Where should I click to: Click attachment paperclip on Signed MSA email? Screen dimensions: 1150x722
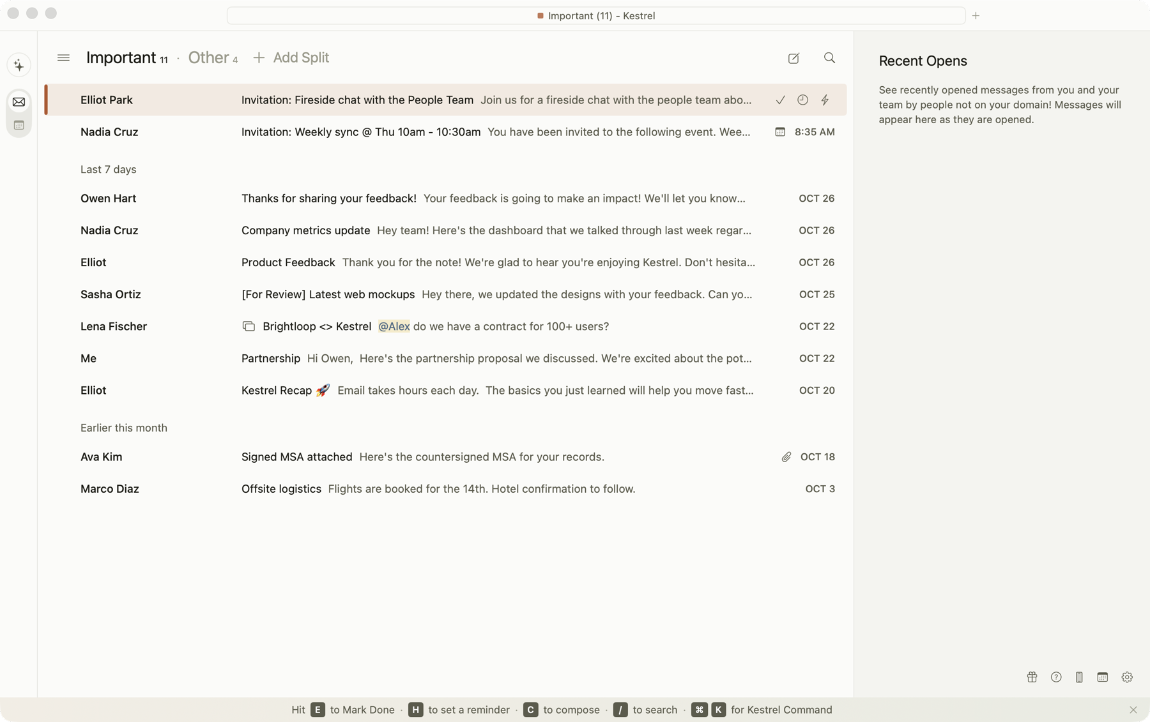coord(786,457)
